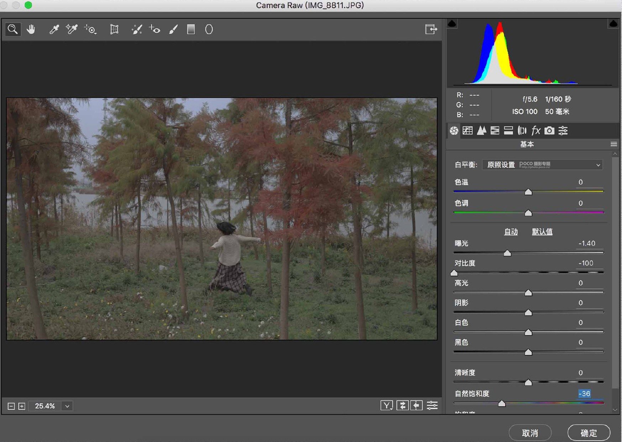The height and width of the screenshot is (442, 622).
Task: Select the Zoom tool
Action: [13, 29]
